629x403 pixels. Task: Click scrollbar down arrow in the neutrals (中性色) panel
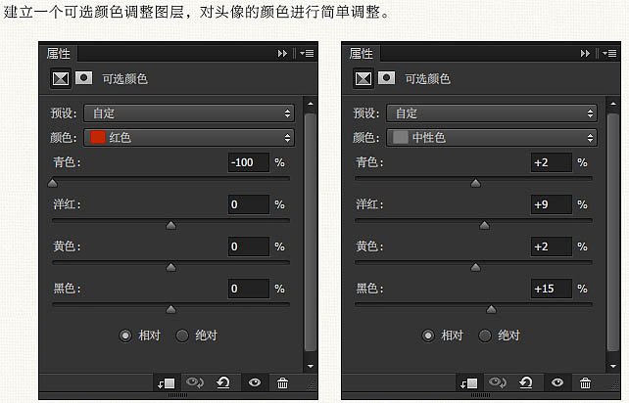(x=613, y=366)
